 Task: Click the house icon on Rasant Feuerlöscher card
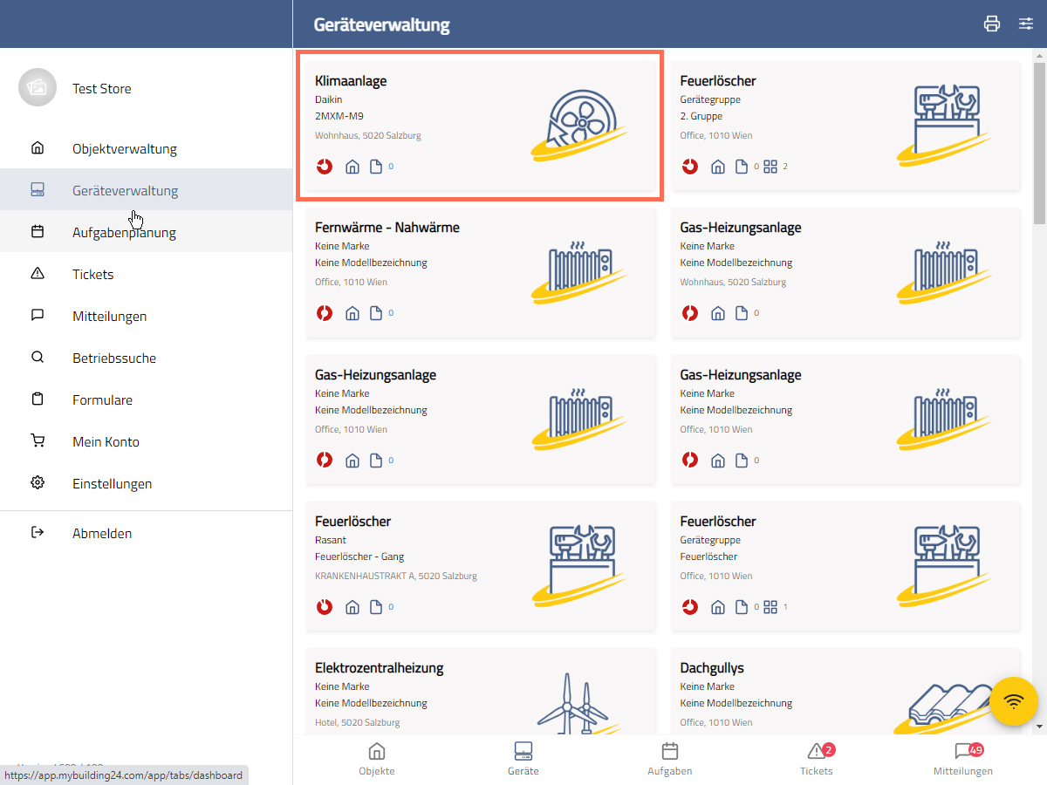pos(352,607)
